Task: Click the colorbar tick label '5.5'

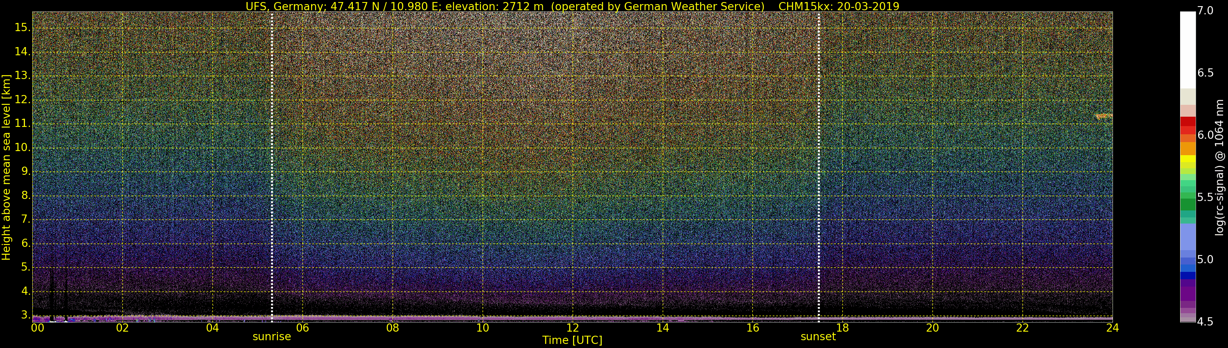Action: point(1205,197)
